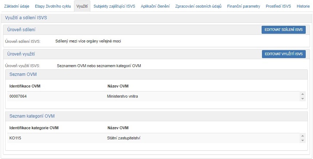Image resolution: width=313 pixels, height=159 pixels.
Task: Select the Využití tab
Action: (82, 7)
